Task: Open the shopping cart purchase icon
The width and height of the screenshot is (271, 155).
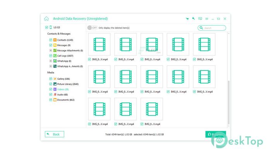Action: [187, 19]
